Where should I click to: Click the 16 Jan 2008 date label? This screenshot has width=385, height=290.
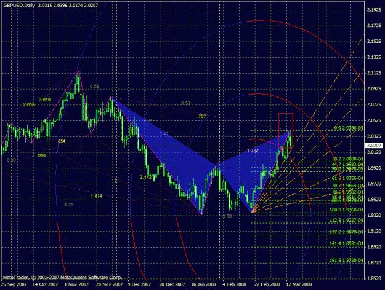tap(203, 284)
